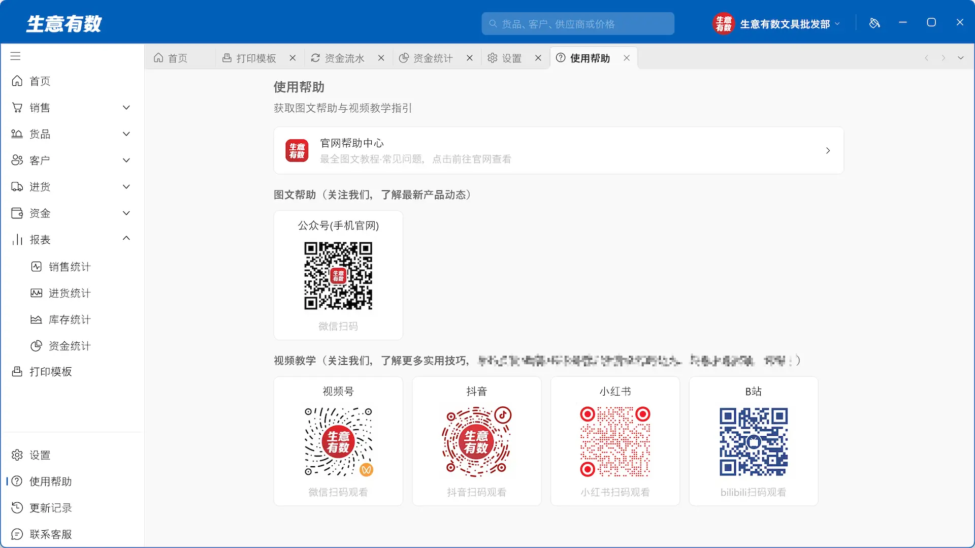Click the 视频号 QR code
The height and width of the screenshot is (548, 975).
(x=338, y=442)
